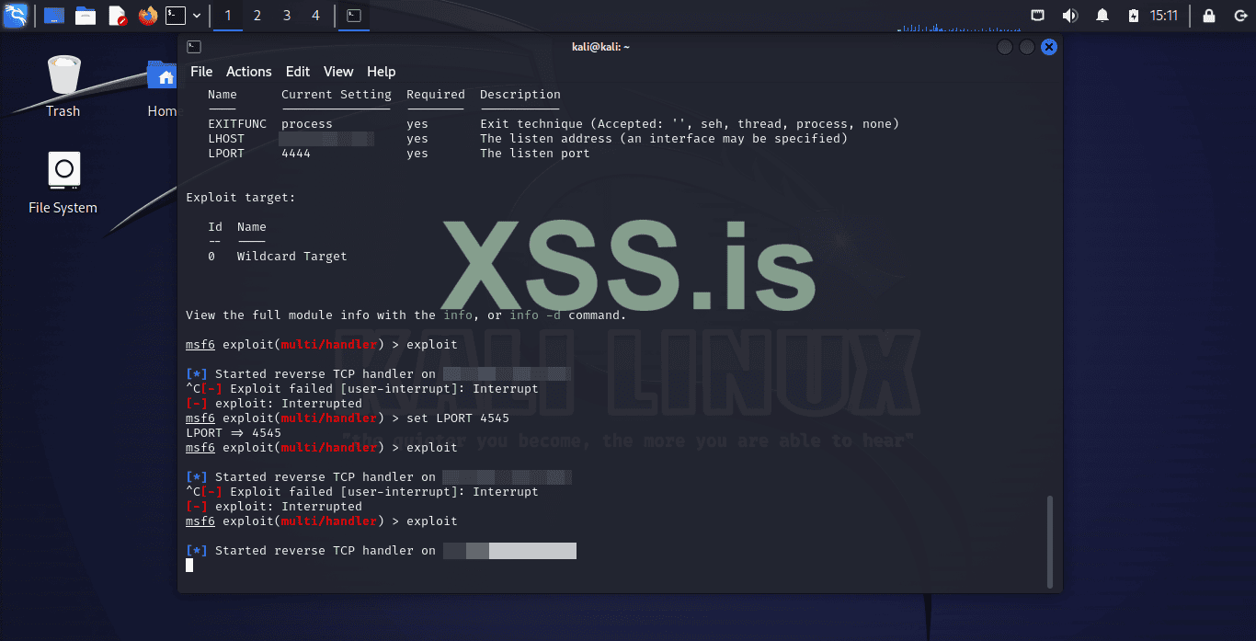Click 'The listen port' description

click(x=535, y=153)
